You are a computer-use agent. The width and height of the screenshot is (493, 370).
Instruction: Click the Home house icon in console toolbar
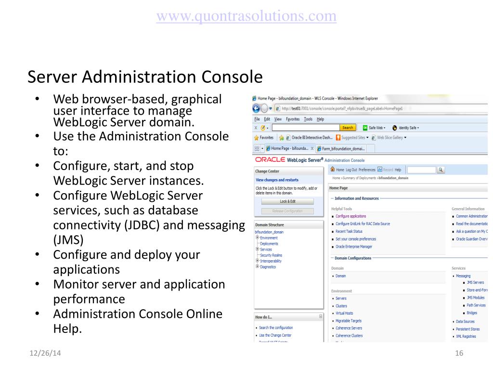pos(333,169)
